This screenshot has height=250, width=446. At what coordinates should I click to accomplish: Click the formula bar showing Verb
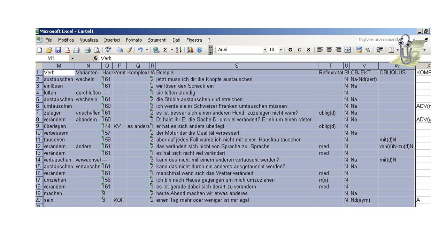(x=209, y=59)
